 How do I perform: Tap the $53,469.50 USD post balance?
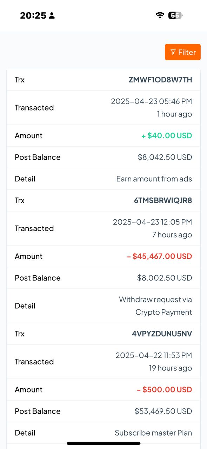pos(163,411)
